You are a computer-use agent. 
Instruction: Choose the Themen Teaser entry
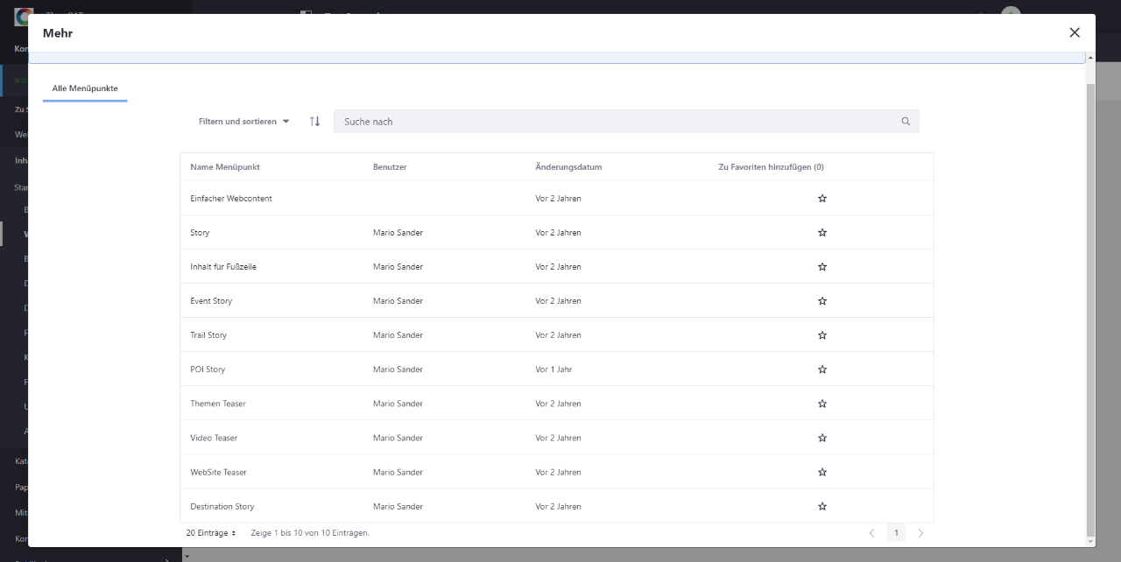tap(218, 404)
